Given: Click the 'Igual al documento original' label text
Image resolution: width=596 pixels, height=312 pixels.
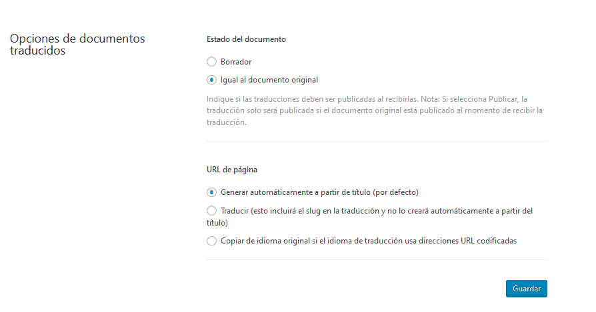Looking at the screenshot, I should point(269,80).
